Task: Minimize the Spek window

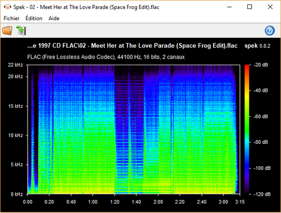Action: click(x=229, y=7)
